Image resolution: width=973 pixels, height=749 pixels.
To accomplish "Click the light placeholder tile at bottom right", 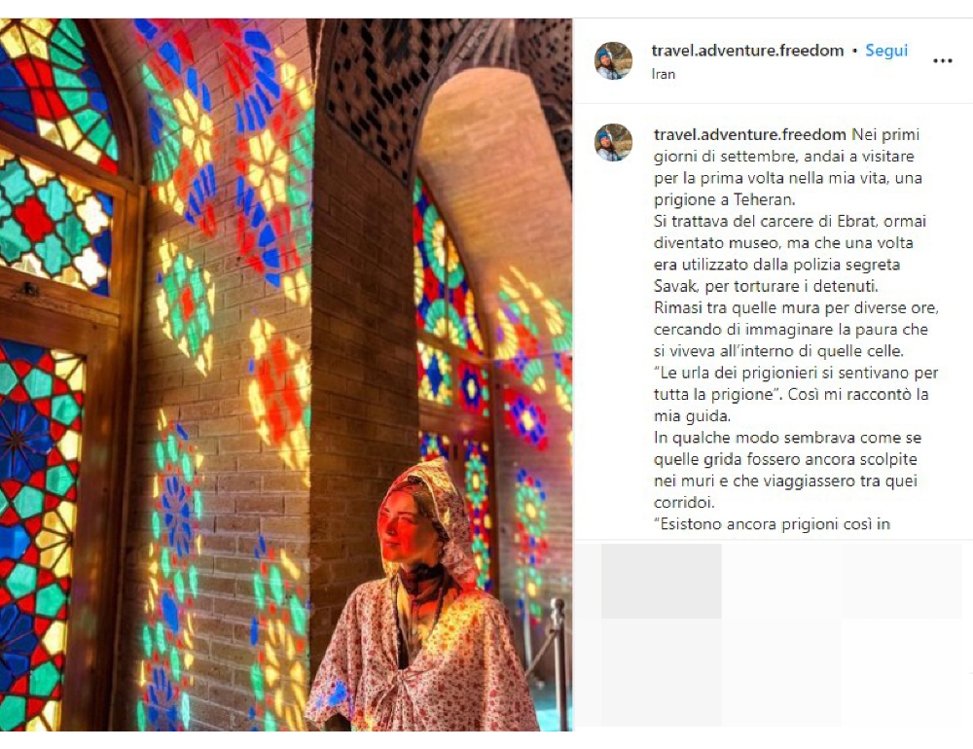I will [x=901, y=672].
